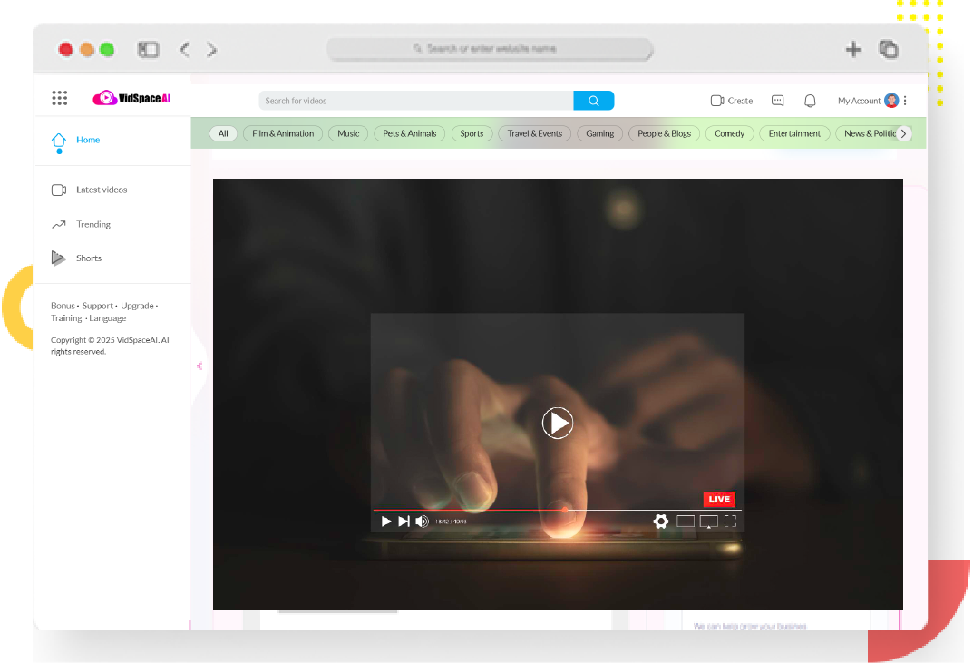Click the Bonus footer link
Viewport: 973px width, 663px height.
[63, 306]
